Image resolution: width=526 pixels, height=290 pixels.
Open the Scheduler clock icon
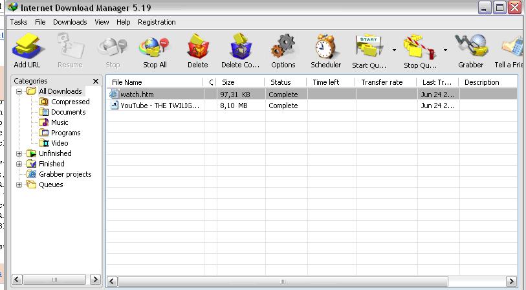coord(325,46)
